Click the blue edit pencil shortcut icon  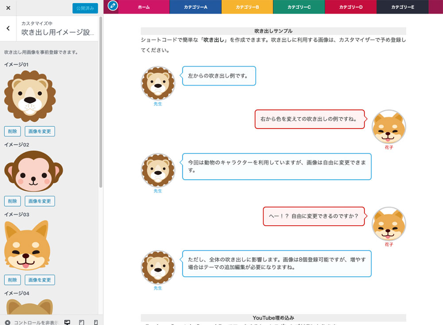(x=113, y=6)
